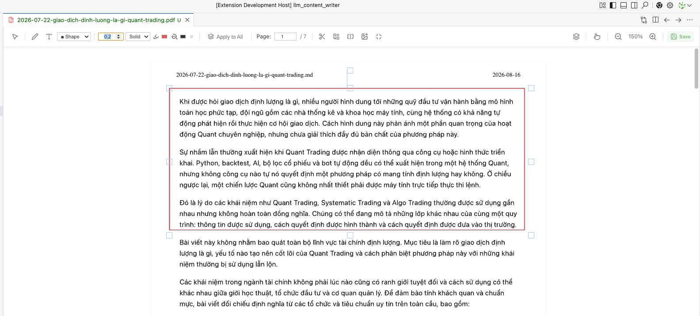The height and width of the screenshot is (316, 700).
Task: Split the editor right
Action: coord(655,20)
